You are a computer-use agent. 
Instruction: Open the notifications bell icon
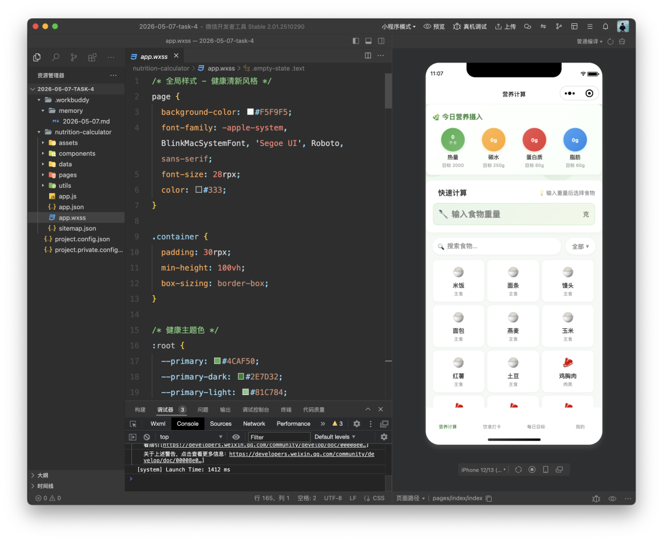pos(605,26)
